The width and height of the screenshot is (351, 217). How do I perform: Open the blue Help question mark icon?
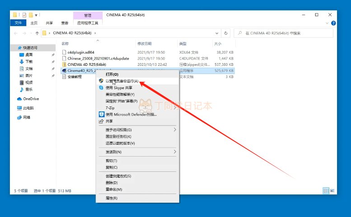coord(333,23)
